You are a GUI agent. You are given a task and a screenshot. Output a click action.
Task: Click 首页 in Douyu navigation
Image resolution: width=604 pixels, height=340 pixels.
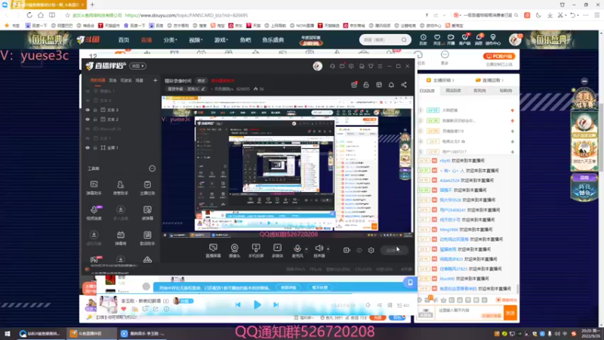point(124,40)
